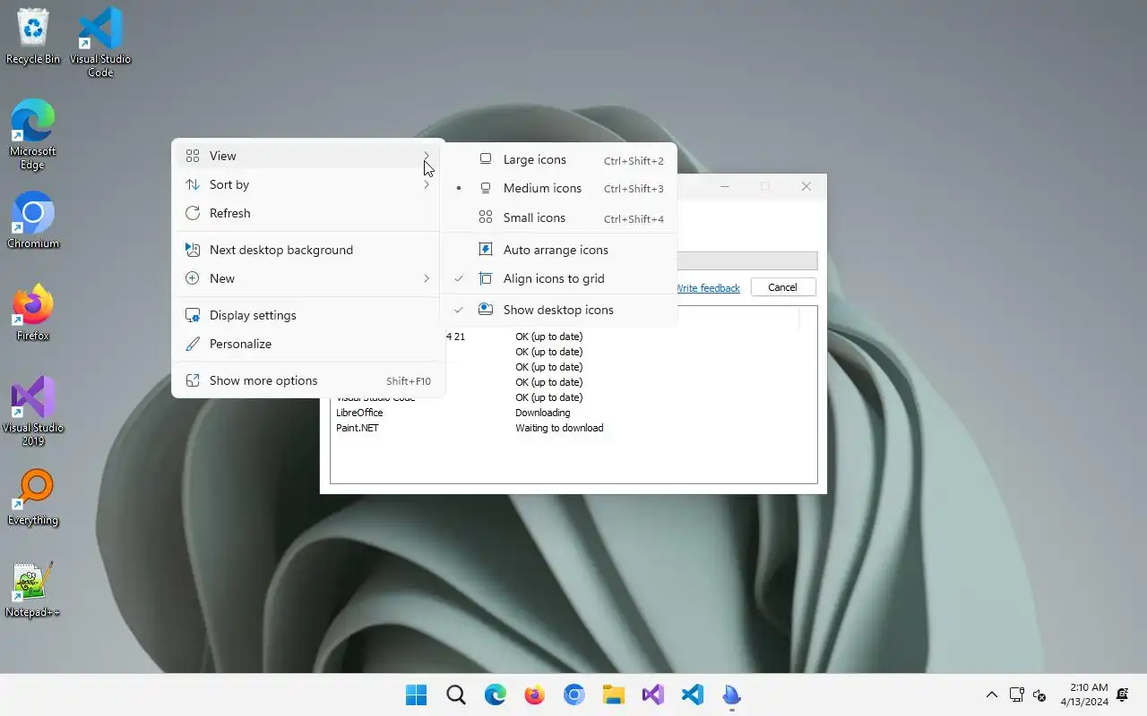
Task: Open File Explorer from the taskbar
Action: click(614, 695)
